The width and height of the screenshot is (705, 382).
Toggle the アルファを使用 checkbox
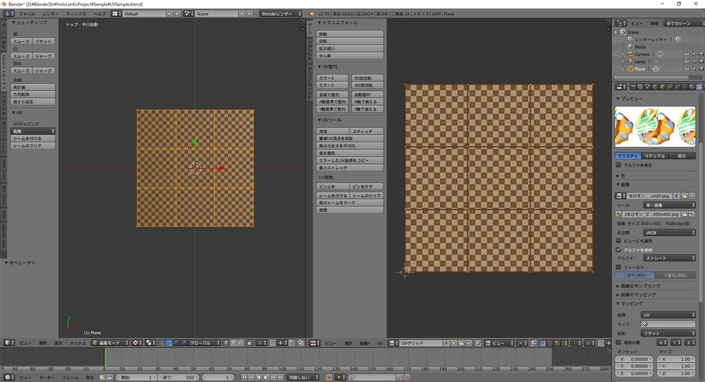pyautogui.click(x=619, y=249)
